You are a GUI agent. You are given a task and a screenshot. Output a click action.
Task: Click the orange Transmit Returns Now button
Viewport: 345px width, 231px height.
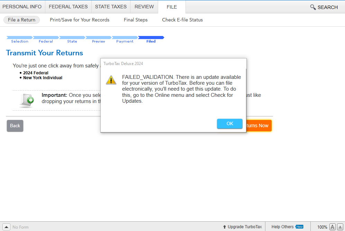(x=259, y=126)
